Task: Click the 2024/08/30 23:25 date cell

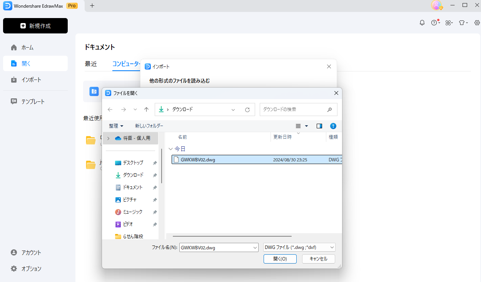Action: (290, 160)
